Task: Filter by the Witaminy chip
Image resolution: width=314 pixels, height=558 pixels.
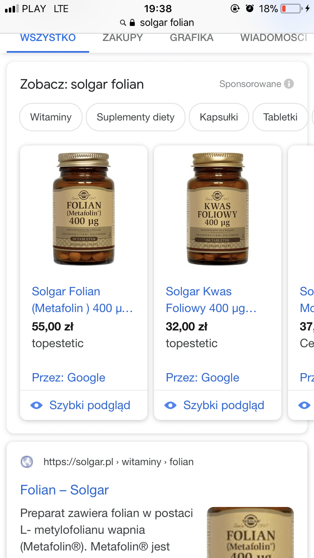Action: click(x=51, y=117)
